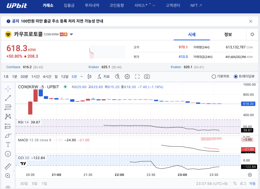Switch to the 시세 tab

[x=192, y=35]
